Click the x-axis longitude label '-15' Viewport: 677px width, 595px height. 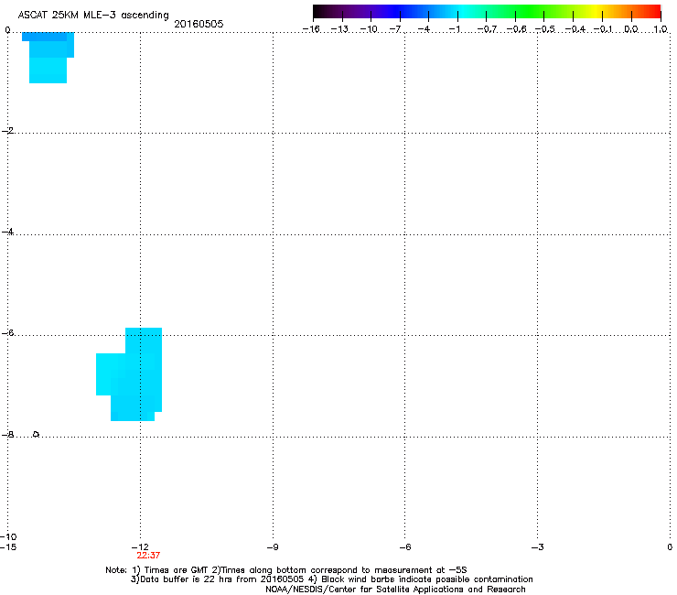pos(8,546)
